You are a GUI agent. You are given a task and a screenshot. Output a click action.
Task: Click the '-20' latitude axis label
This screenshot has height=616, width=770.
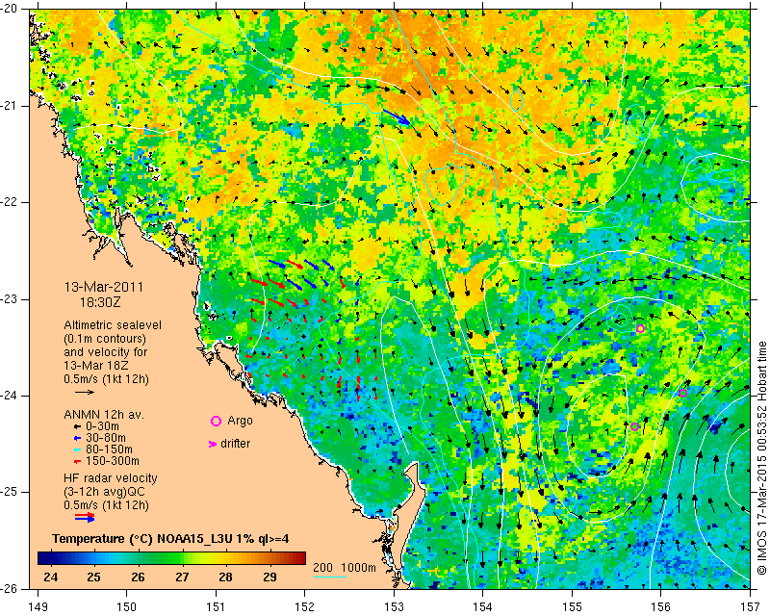coord(10,10)
